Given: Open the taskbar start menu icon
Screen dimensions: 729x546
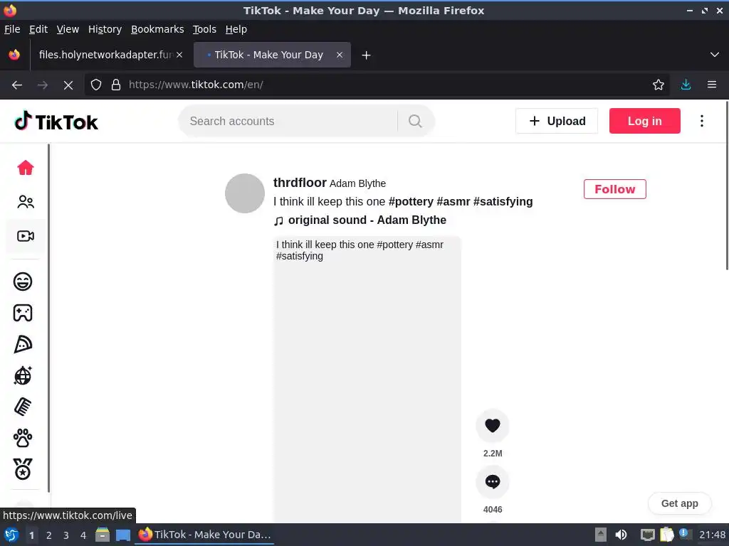Looking at the screenshot, I should point(11,535).
